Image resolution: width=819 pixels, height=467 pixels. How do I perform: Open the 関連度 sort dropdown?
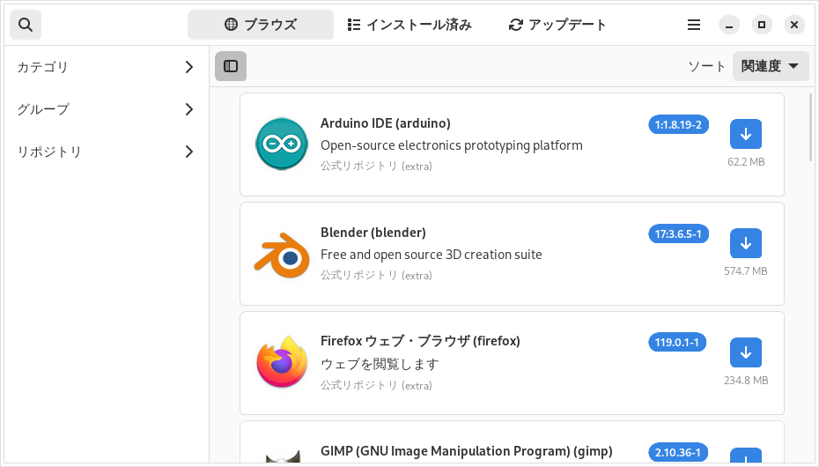[x=771, y=66]
